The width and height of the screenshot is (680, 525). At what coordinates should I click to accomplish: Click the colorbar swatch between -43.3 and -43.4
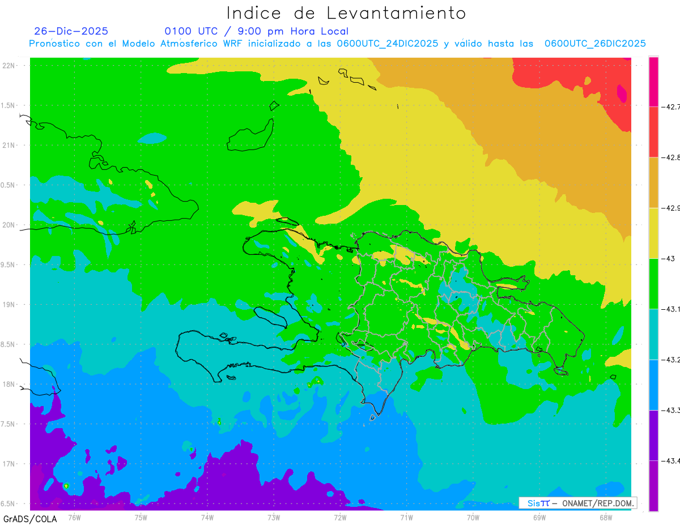(653, 435)
